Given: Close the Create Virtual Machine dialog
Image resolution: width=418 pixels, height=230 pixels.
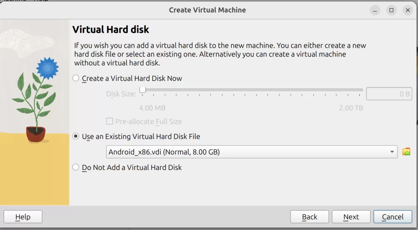Looking at the screenshot, I should [x=407, y=10].
